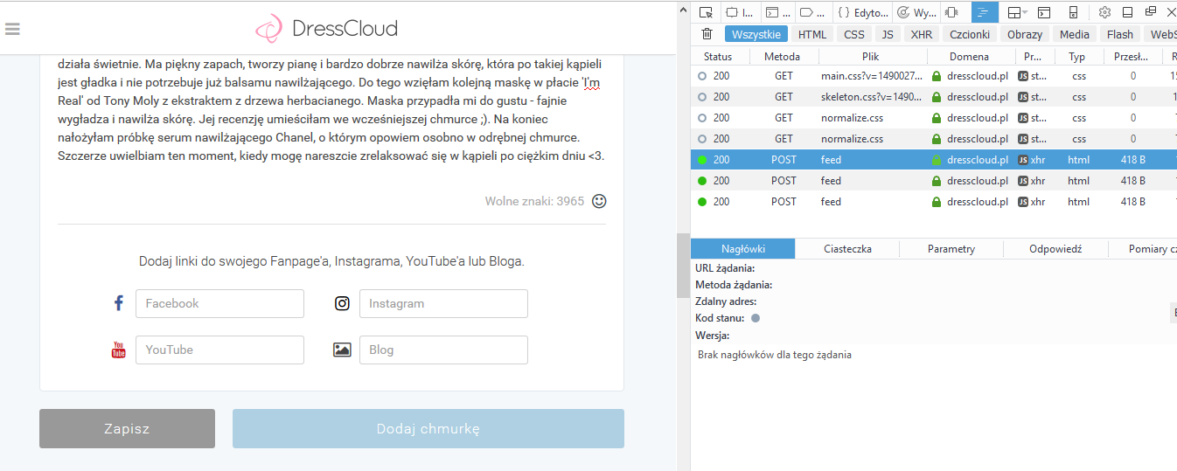The image size is (1177, 471).
Task: Select the main.css request row
Action: point(934,76)
